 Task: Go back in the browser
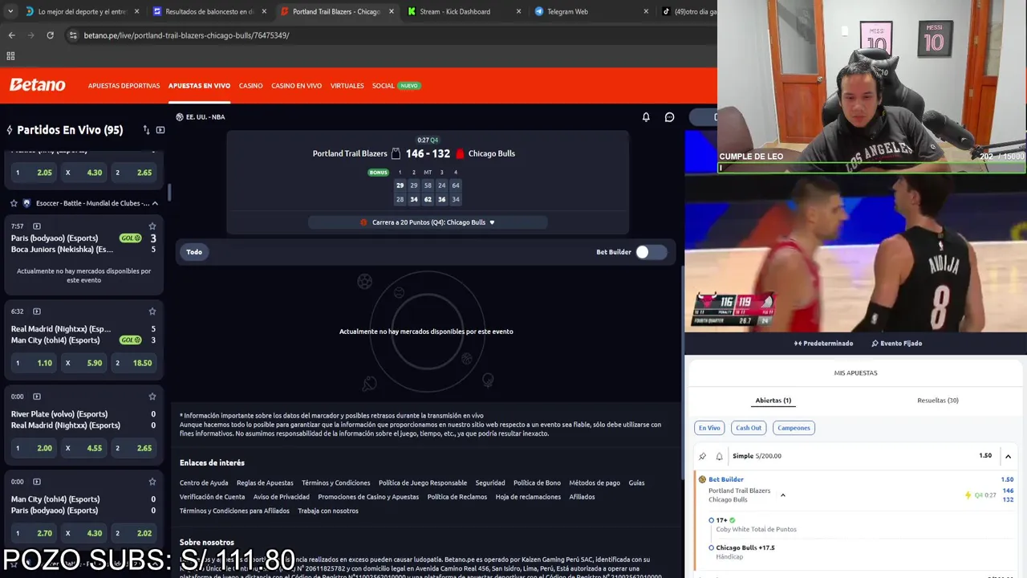pyautogui.click(x=11, y=35)
